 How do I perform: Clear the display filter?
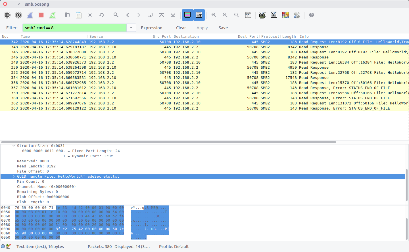181,28
